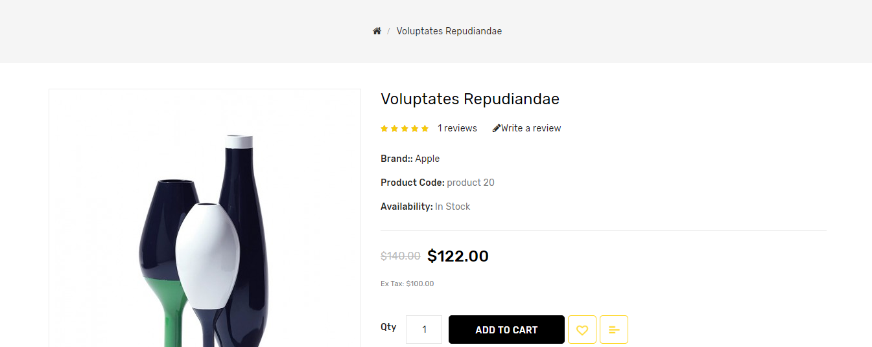This screenshot has height=347, width=872.
Task: Click the first yellow rating star
Action: pos(384,129)
